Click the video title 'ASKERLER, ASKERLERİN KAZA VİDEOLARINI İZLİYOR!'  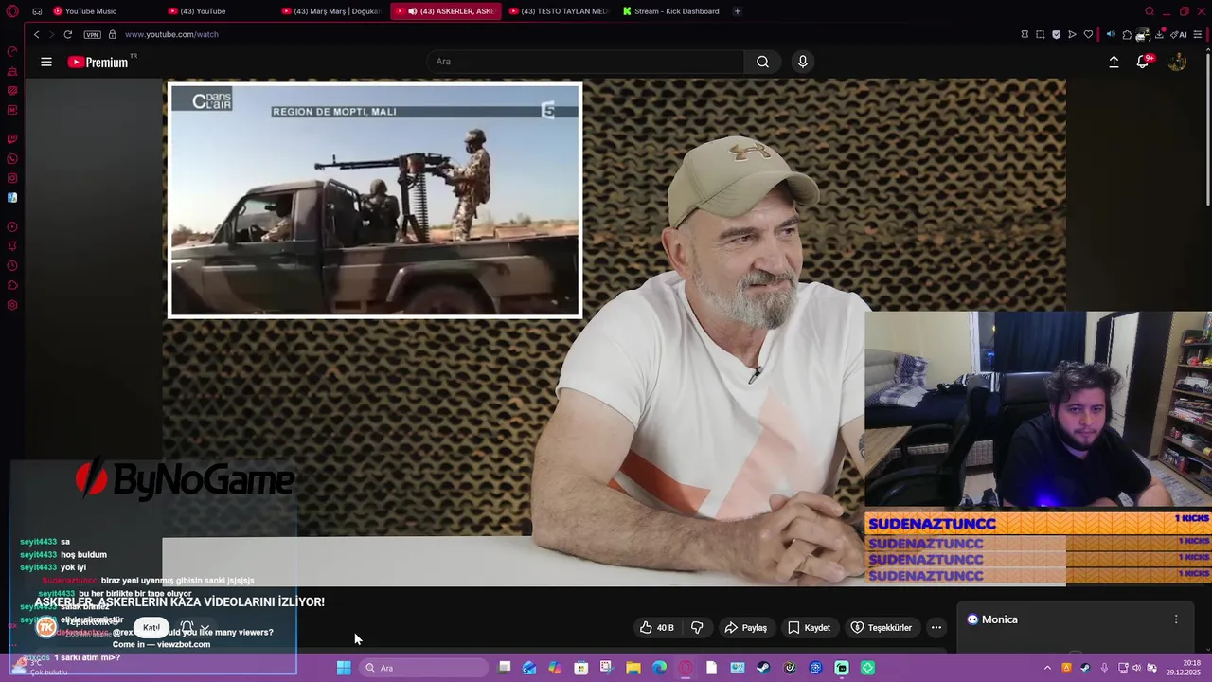click(180, 601)
